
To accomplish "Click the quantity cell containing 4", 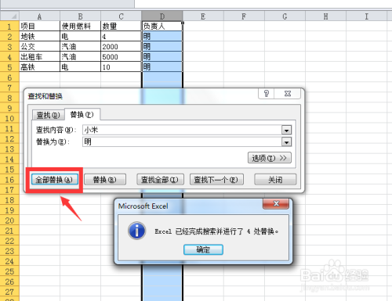I will [121, 37].
